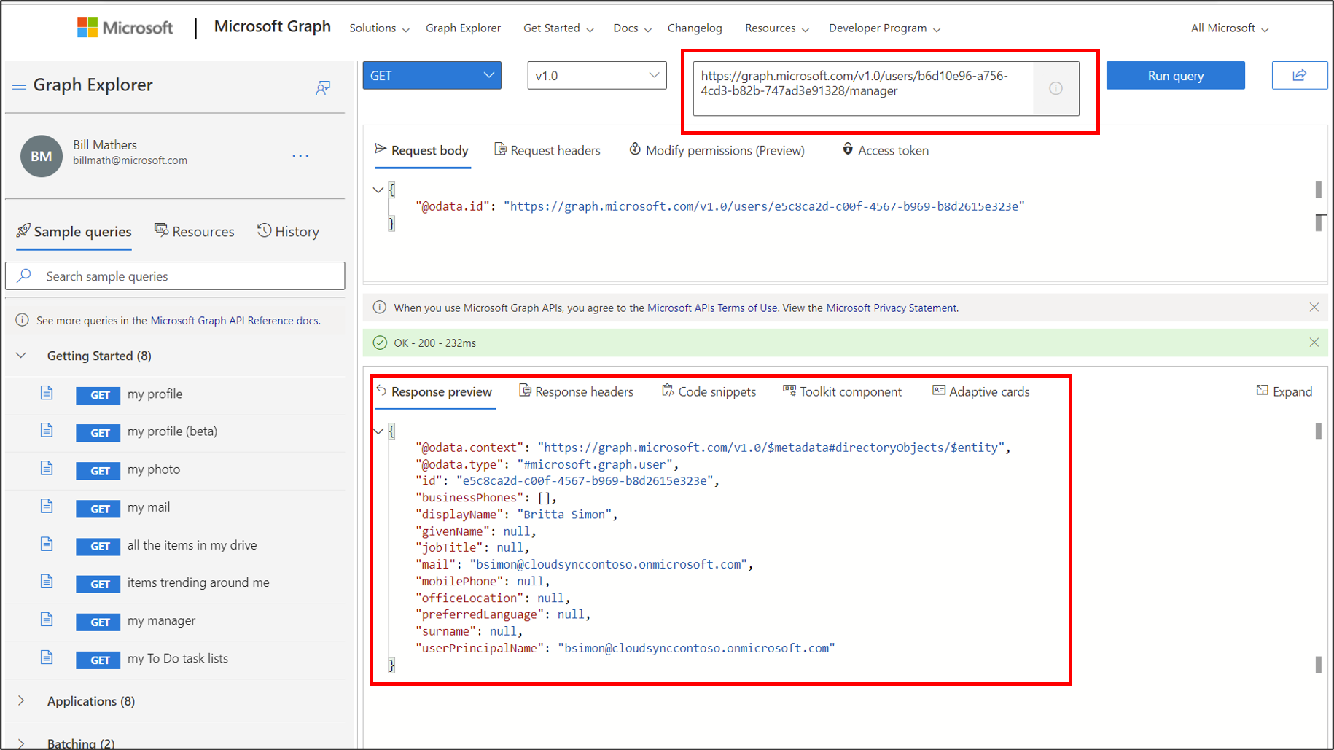1334x750 pixels.
Task: Open docs icon for all items in drive
Action: point(47,544)
